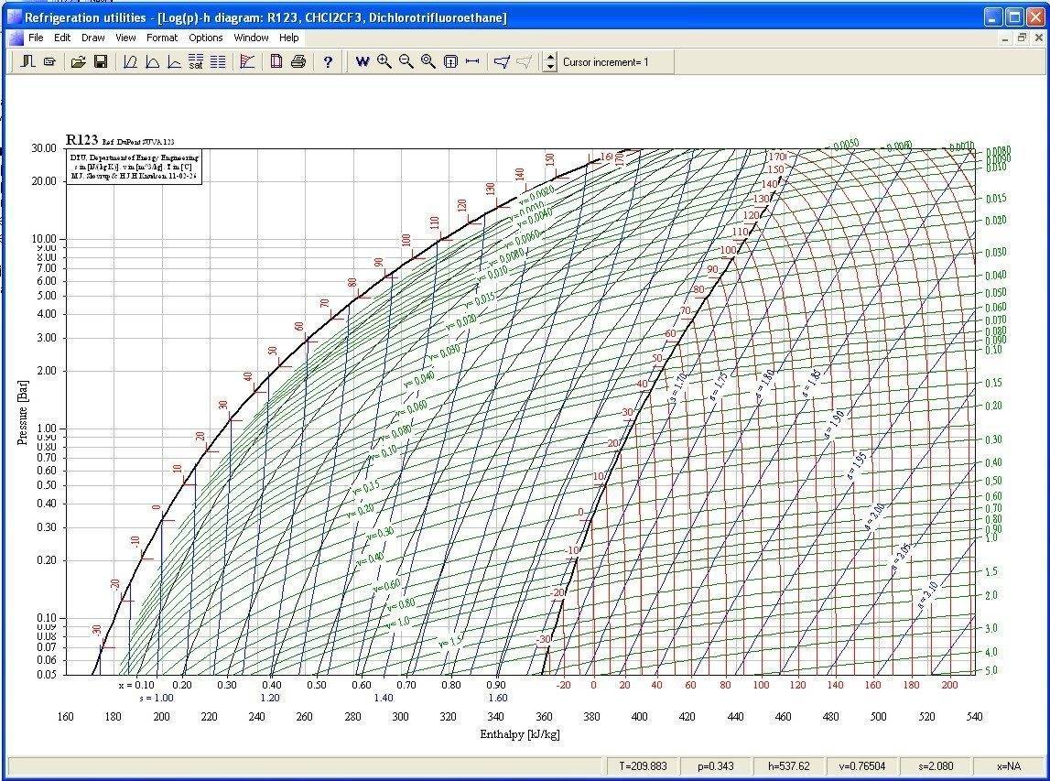Open the Edit menu

[x=62, y=38]
